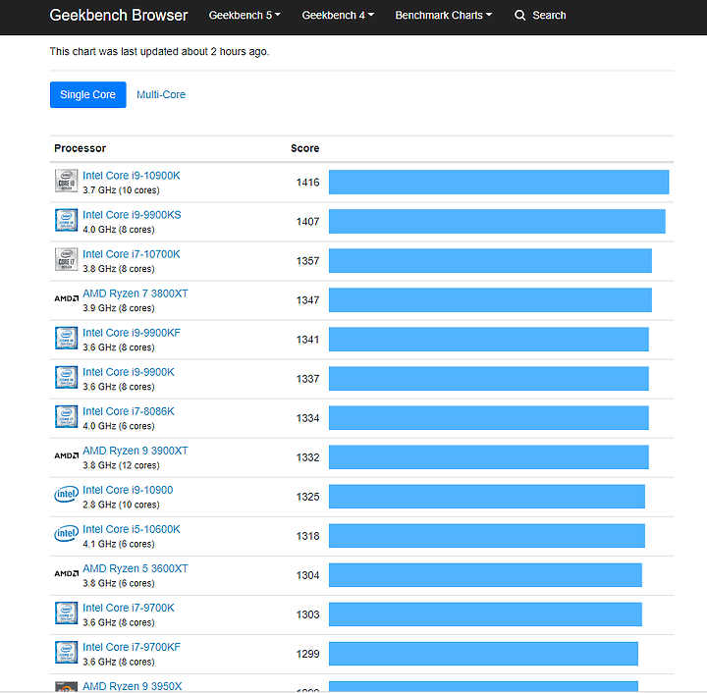The image size is (707, 693).
Task: Click the score bar for i9-9900KS
Action: click(x=497, y=221)
